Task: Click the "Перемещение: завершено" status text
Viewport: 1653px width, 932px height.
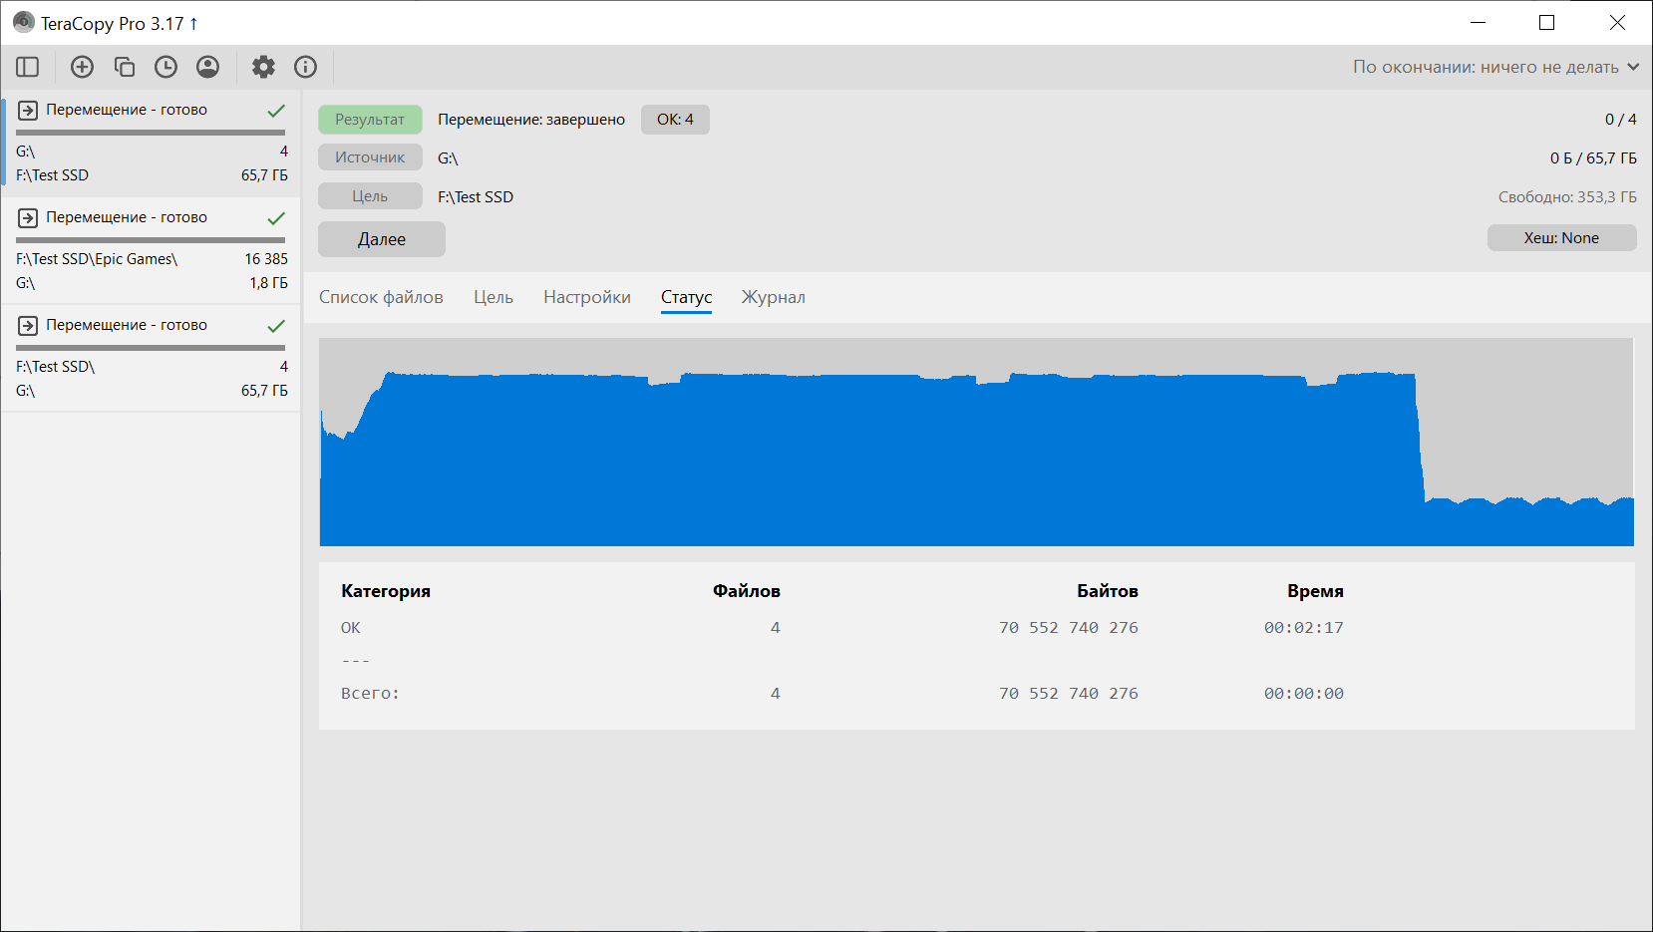Action: 531,120
